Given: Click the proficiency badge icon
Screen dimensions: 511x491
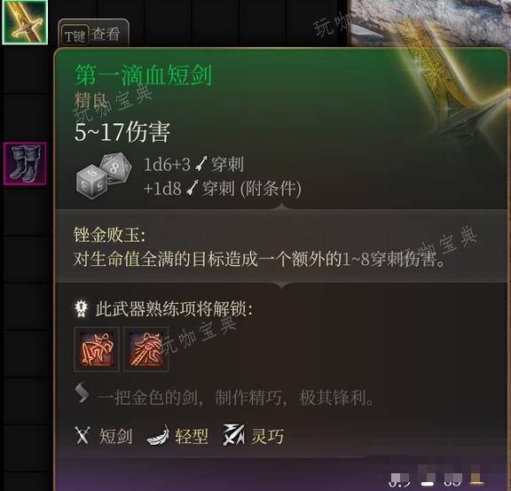Looking at the screenshot, I should pos(81,308).
